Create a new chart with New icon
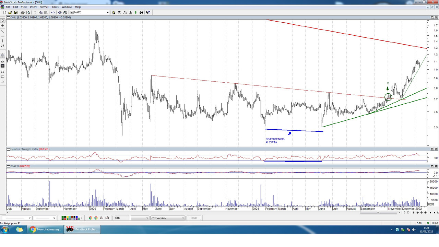This screenshot has width=439, height=247. (5, 12)
